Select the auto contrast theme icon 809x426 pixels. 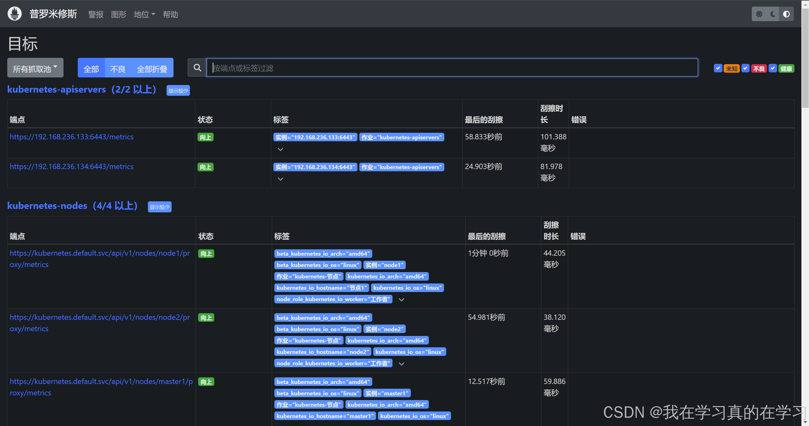pos(786,14)
